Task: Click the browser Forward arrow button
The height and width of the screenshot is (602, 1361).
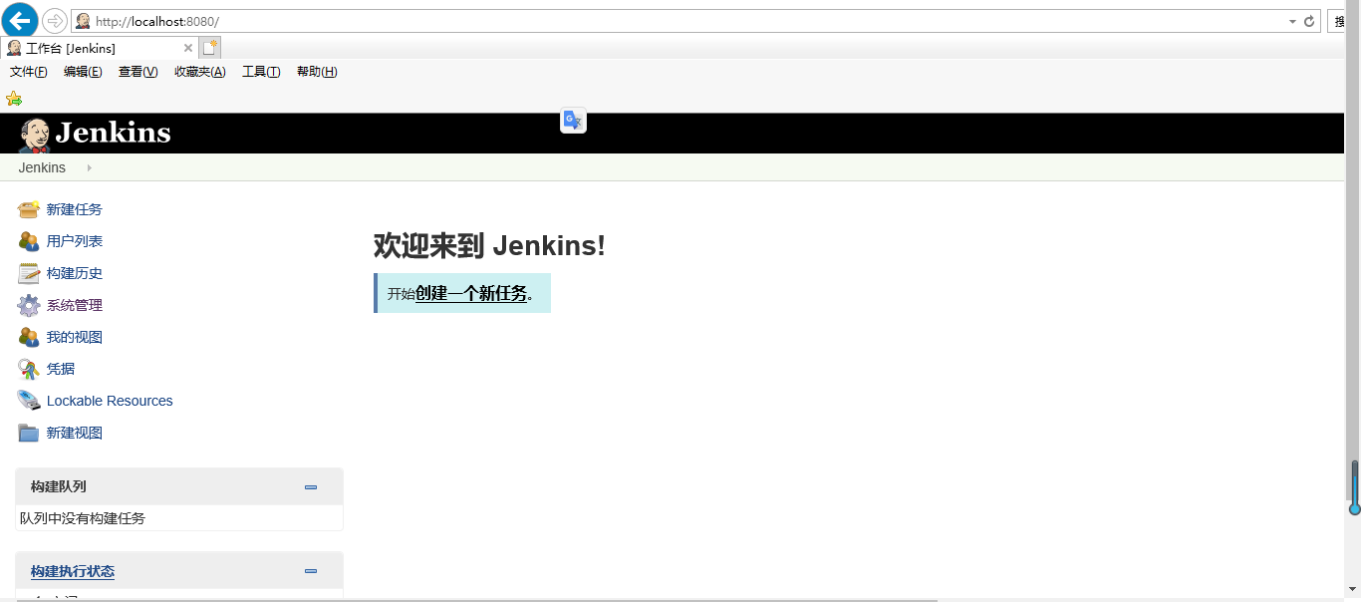Action: click(x=55, y=21)
